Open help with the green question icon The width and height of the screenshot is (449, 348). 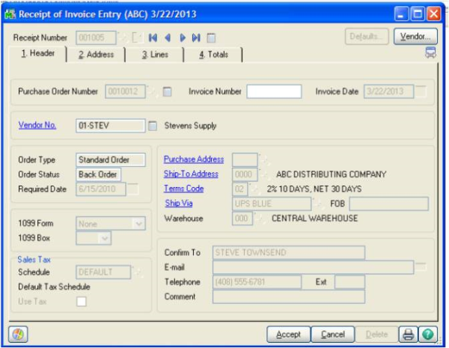click(428, 334)
